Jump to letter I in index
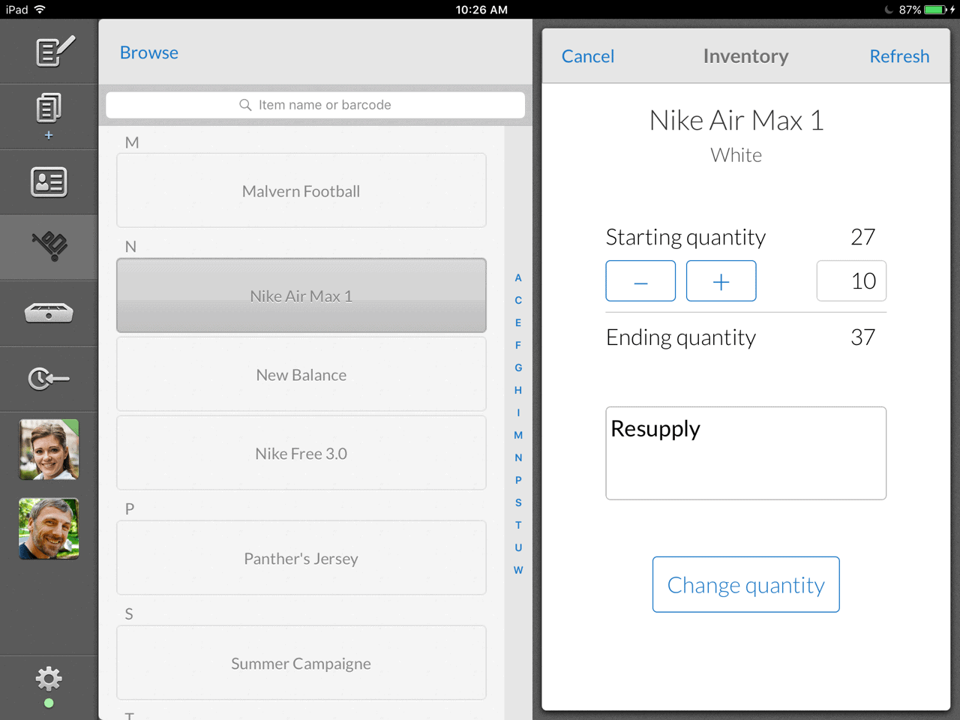 click(x=518, y=412)
